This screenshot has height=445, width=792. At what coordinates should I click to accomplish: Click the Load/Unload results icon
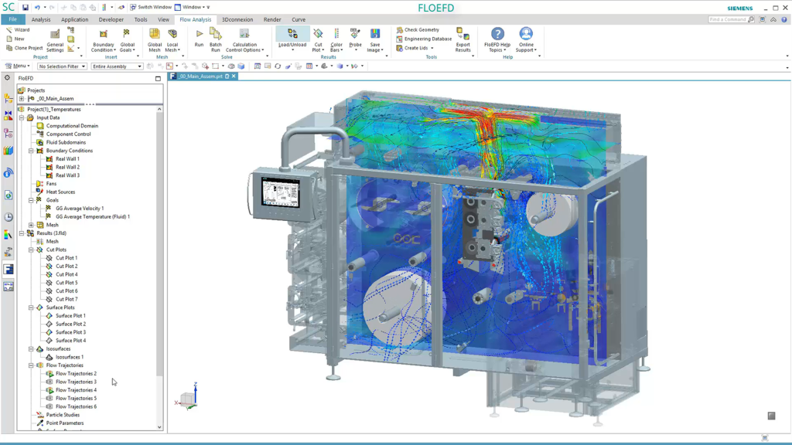(x=292, y=34)
